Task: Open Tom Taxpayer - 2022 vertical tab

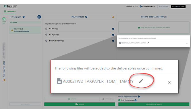Action: click(x=4, y=69)
